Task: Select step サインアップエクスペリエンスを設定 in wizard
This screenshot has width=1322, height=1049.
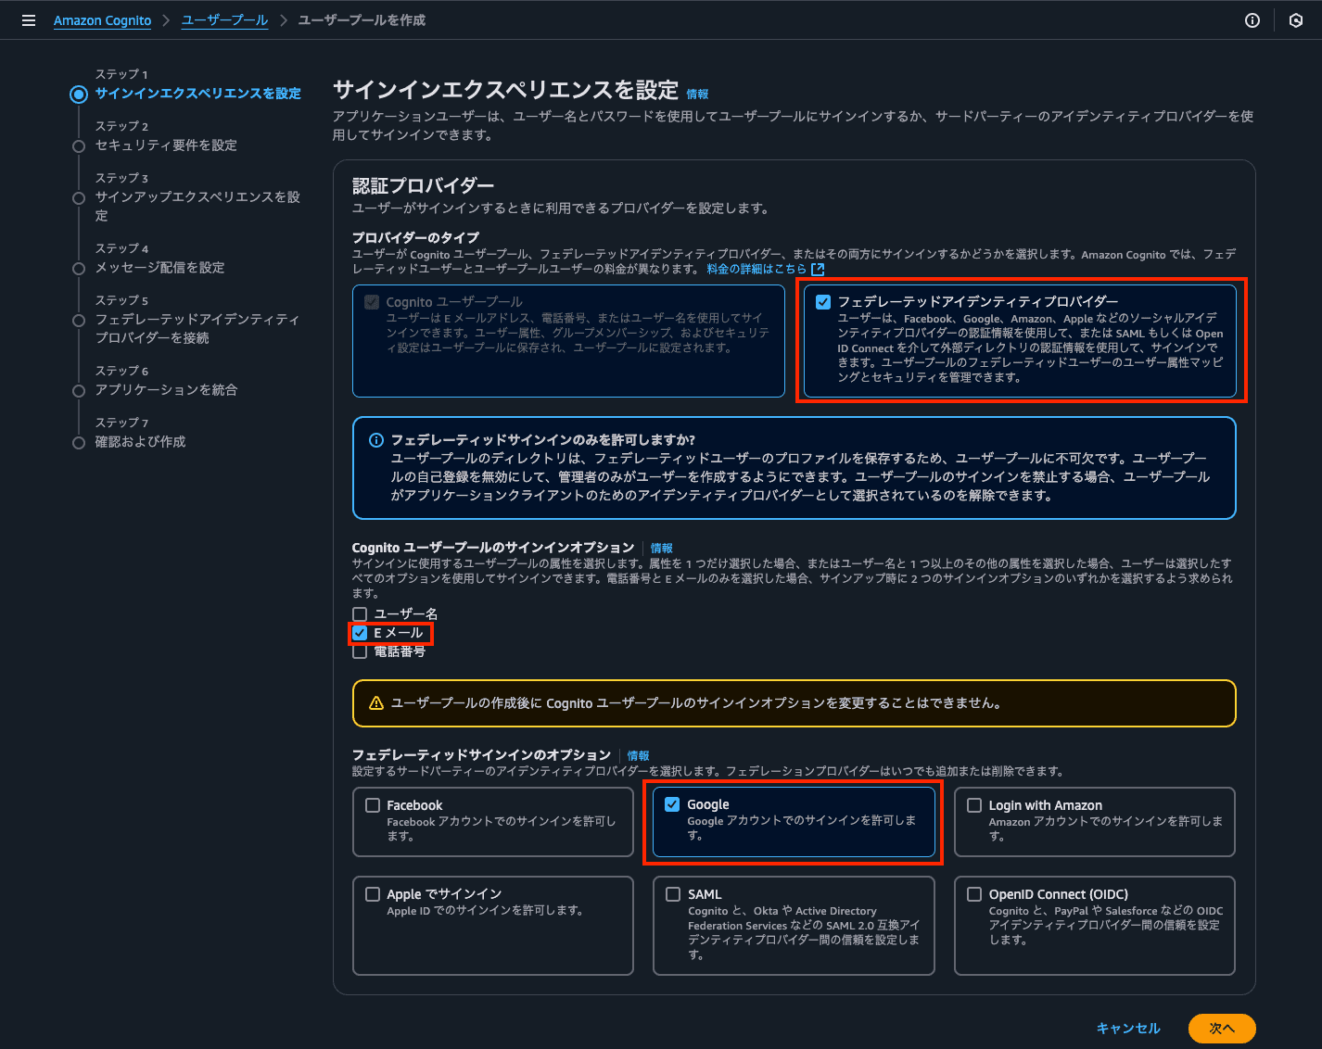Action: coord(197,206)
